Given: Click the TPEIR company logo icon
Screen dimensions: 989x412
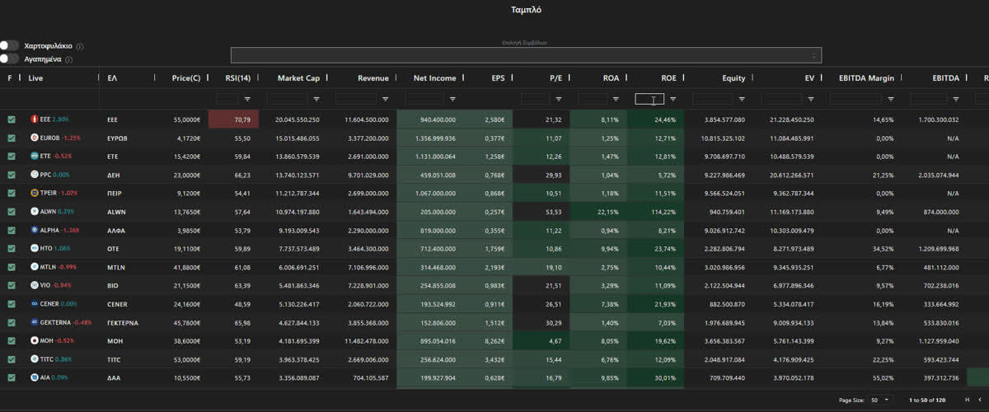Looking at the screenshot, I should pyautogui.click(x=34, y=193).
